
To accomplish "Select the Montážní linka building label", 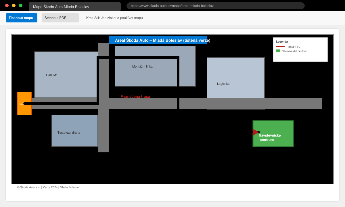I will point(142,66).
